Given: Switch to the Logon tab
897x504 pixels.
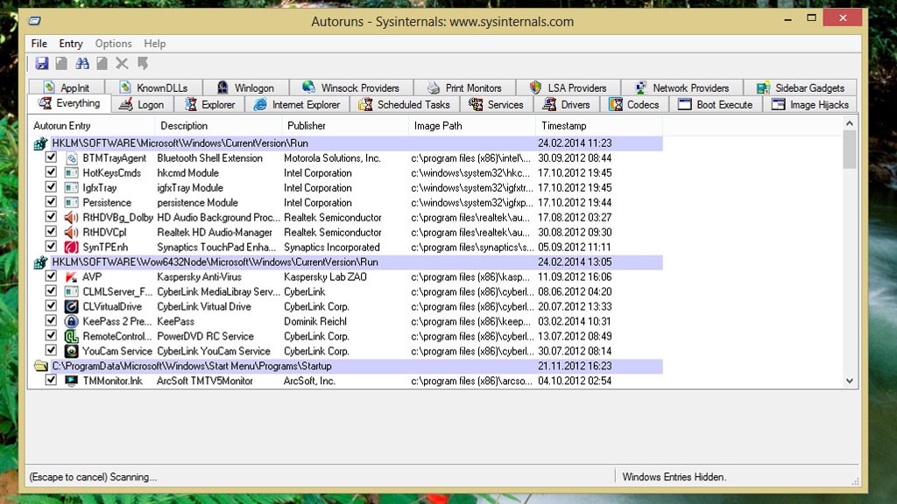Looking at the screenshot, I should pos(142,105).
